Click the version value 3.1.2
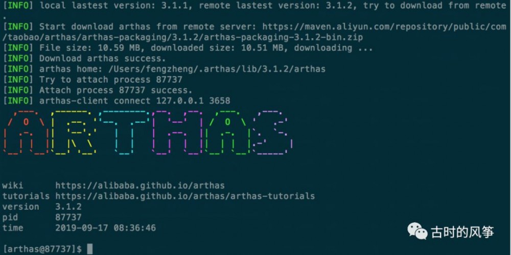 (68, 207)
